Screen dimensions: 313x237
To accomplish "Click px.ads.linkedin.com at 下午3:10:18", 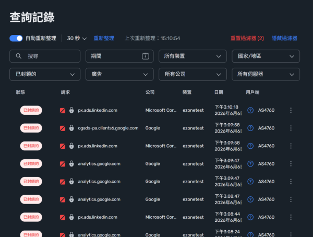I will pyautogui.click(x=98, y=110).
